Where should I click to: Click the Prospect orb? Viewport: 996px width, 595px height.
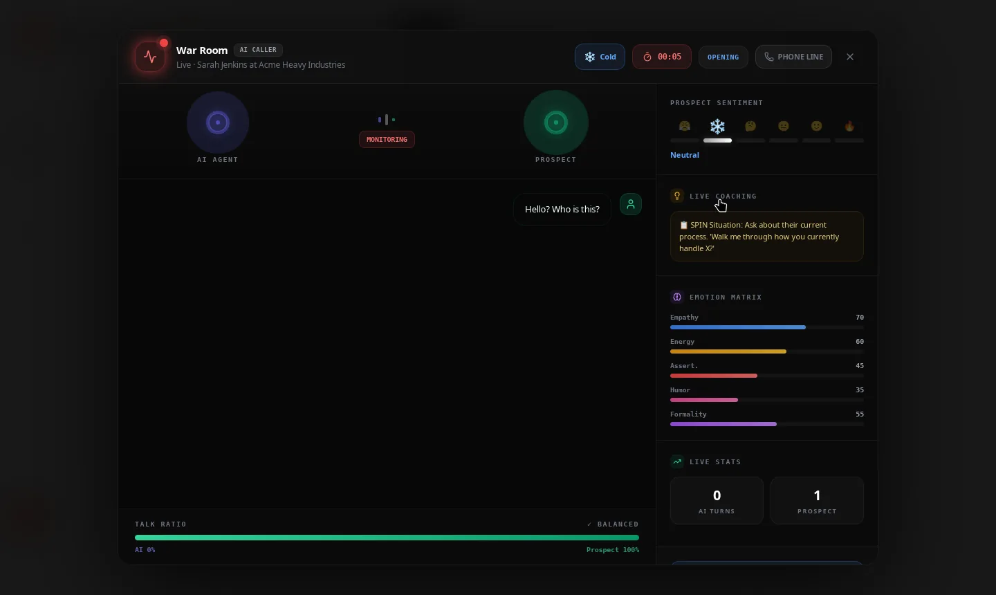[x=556, y=122]
